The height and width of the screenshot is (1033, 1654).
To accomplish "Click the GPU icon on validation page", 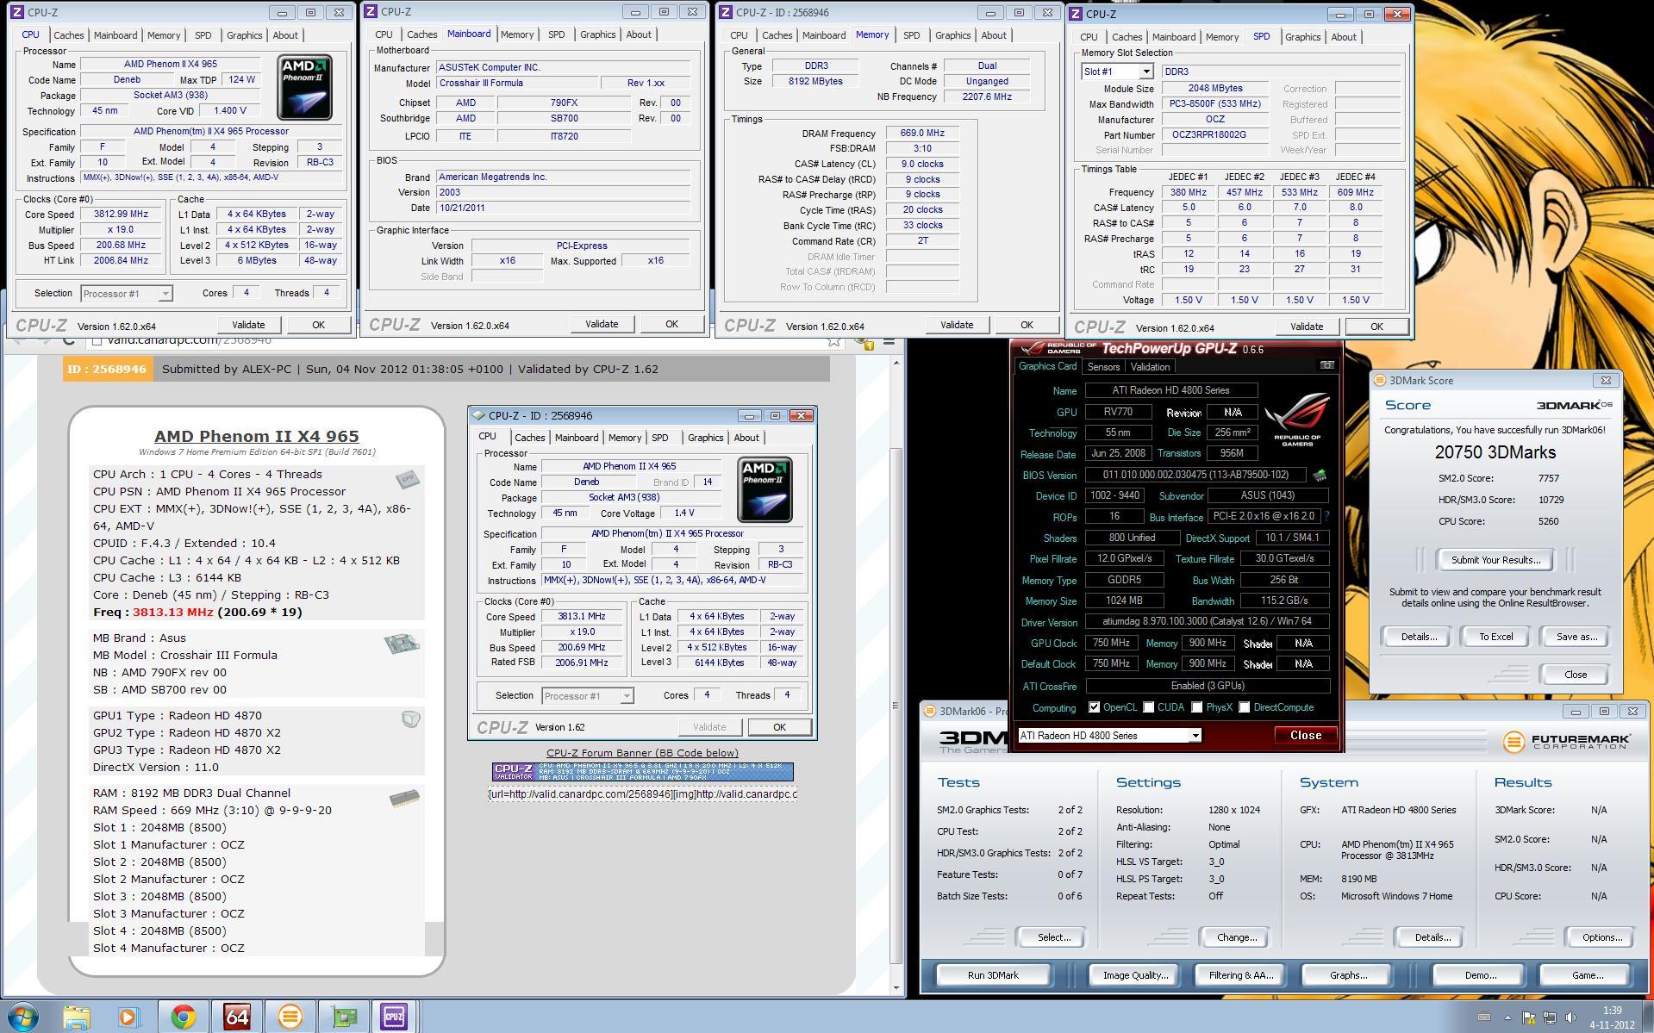I will [410, 719].
